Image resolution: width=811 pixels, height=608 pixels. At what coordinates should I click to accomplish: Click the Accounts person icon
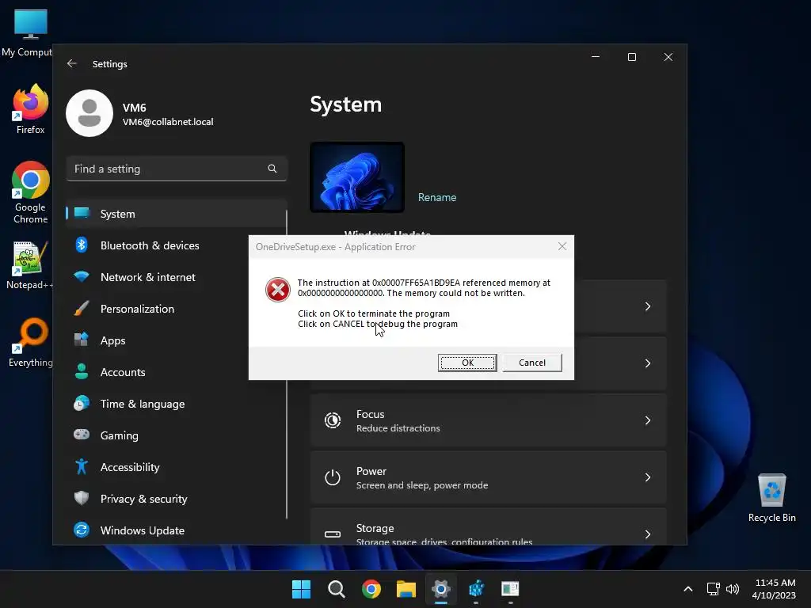pyautogui.click(x=82, y=371)
